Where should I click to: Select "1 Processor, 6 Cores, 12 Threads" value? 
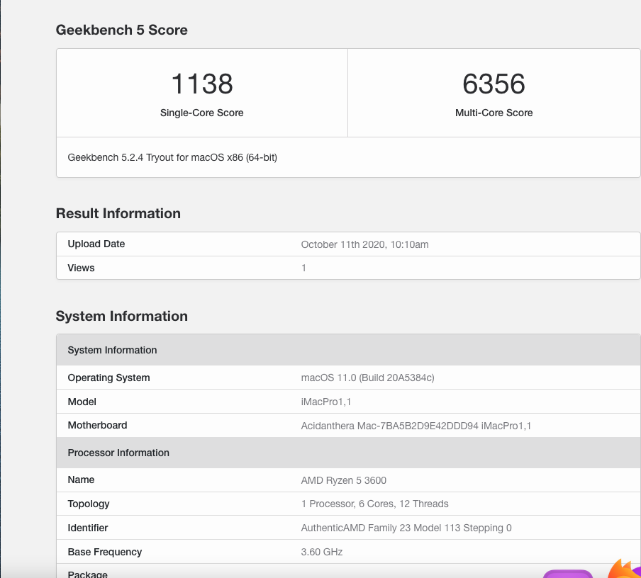(x=374, y=504)
